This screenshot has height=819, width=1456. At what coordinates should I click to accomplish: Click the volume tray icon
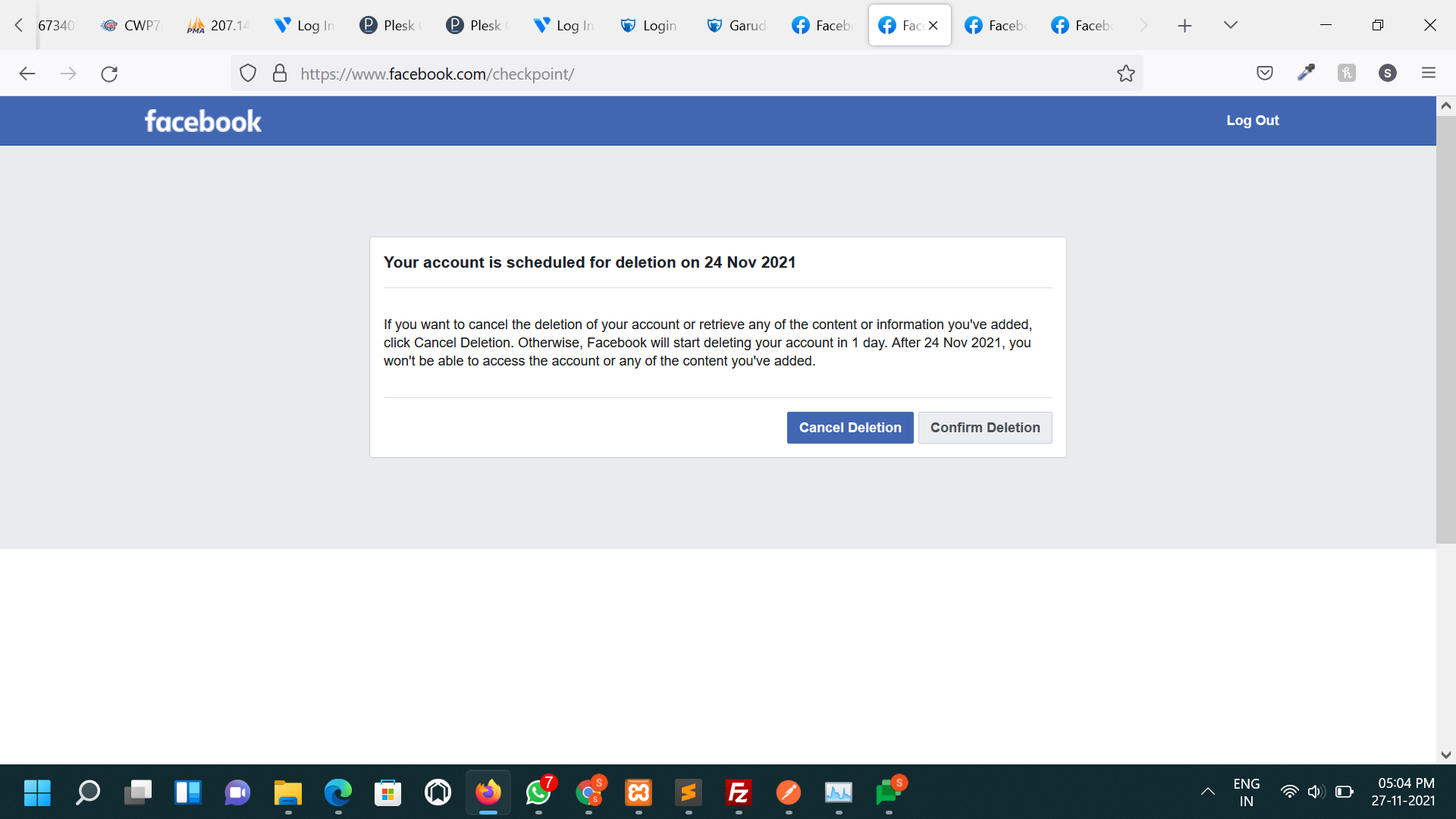click(x=1316, y=792)
